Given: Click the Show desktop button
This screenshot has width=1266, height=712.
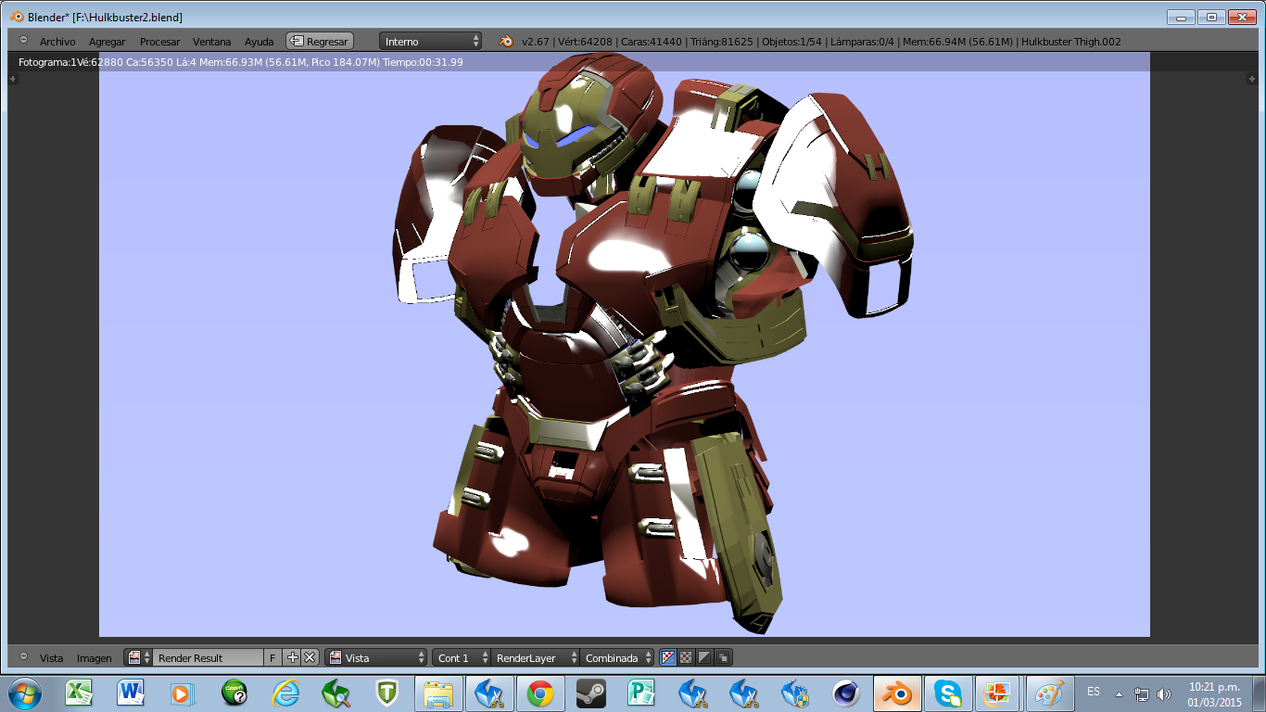Looking at the screenshot, I should [x=1260, y=693].
